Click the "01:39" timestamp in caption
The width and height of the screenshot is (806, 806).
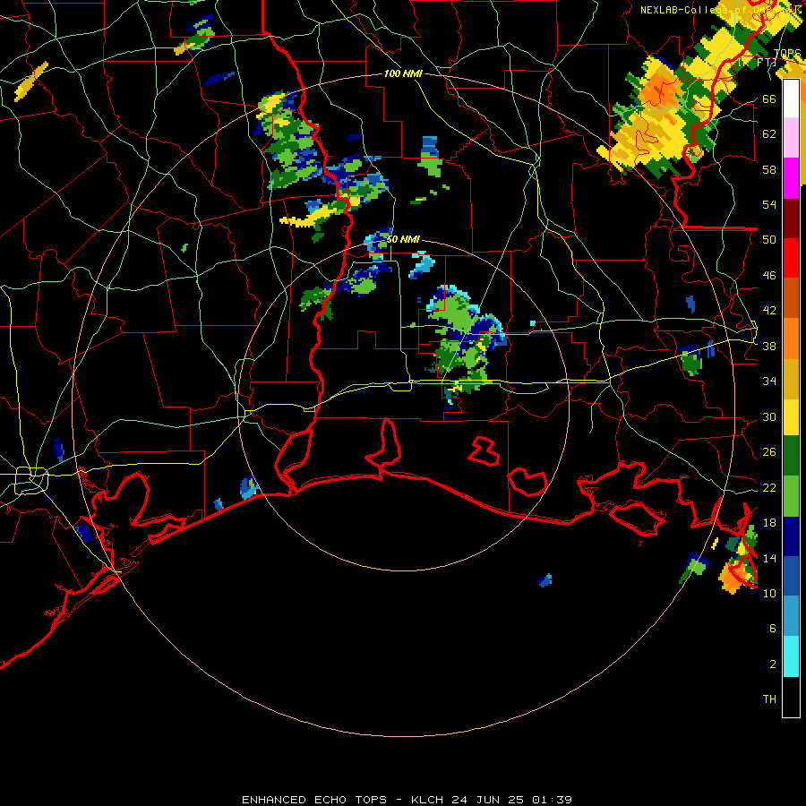pyautogui.click(x=552, y=800)
